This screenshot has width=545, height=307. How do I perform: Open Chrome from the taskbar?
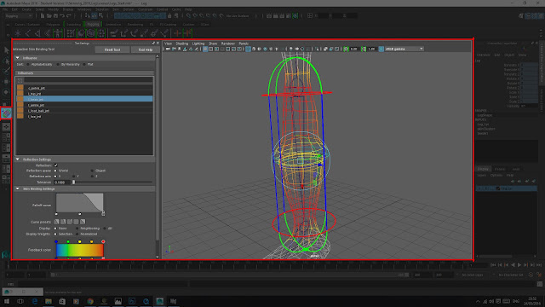pos(90,301)
